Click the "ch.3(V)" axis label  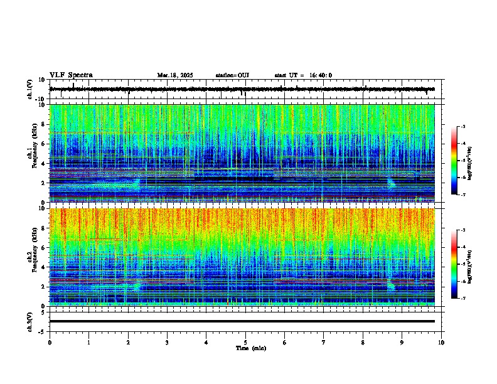pos(30,322)
